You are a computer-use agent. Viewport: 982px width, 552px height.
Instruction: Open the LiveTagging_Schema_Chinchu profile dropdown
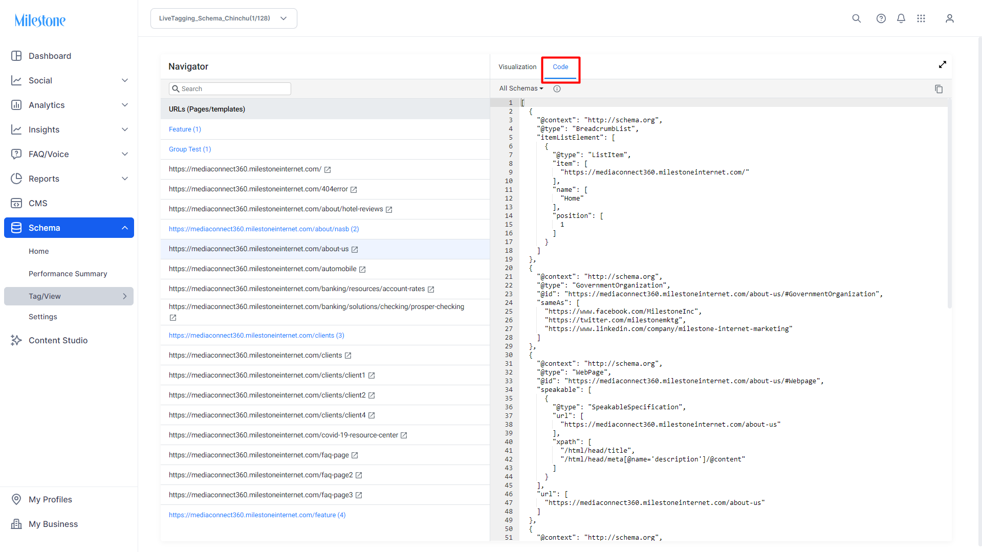pyautogui.click(x=224, y=18)
